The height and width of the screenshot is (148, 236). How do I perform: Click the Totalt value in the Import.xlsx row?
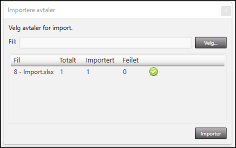(62, 72)
